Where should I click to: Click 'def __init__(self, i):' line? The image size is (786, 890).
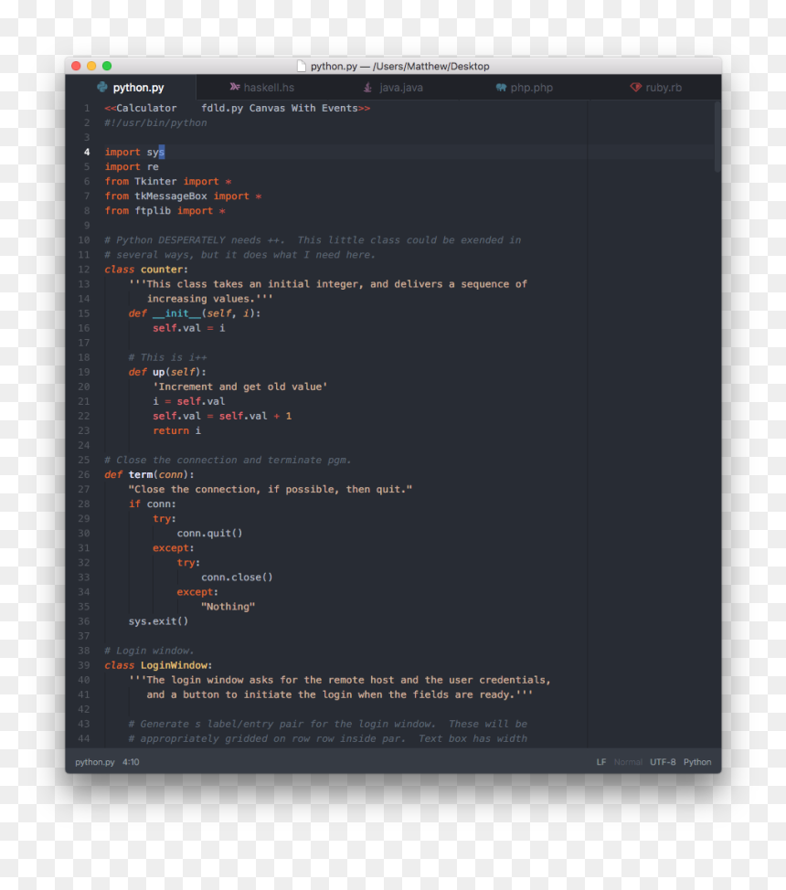coord(195,313)
